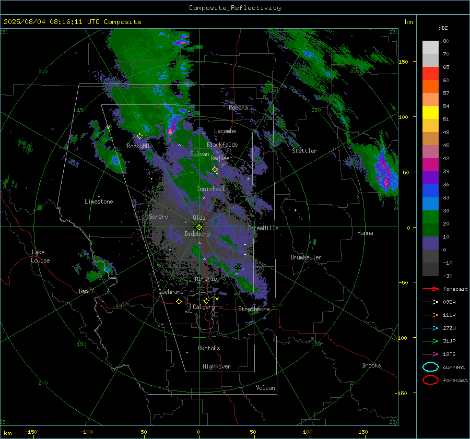Click the green 31JP arrow in legend
Viewport: 470px width, 439px height.
430,341
